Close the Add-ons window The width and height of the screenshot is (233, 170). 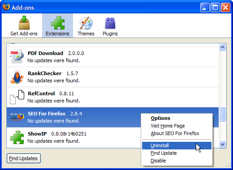click(x=225, y=8)
